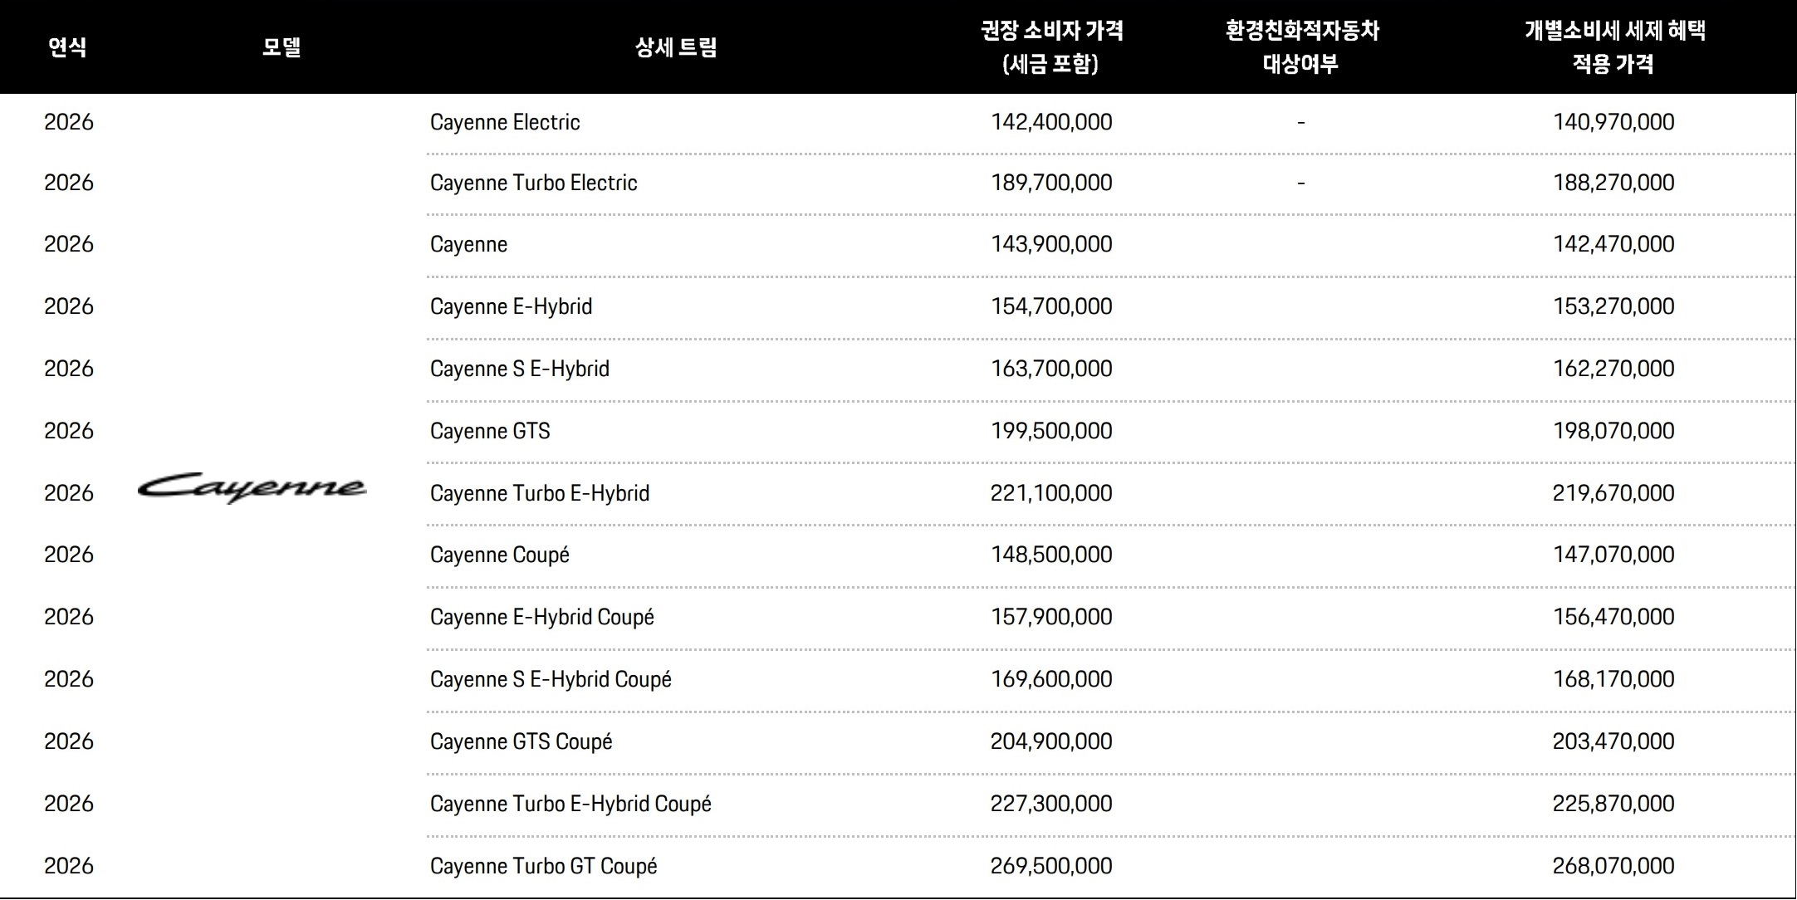Image resolution: width=1797 pixels, height=900 pixels.
Task: Select the Cayenne GTS trim name
Action: [x=490, y=431]
